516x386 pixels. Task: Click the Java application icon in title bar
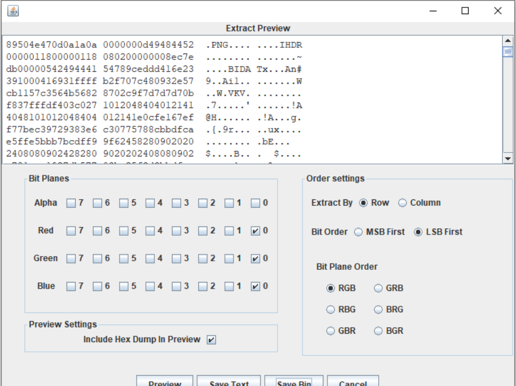(x=13, y=11)
